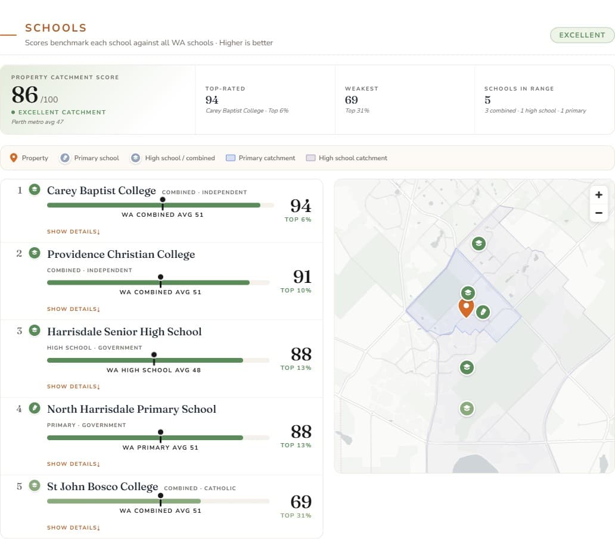Select the dark green school marker below the catchment area
Screen dimensions: 615x539
pyautogui.click(x=467, y=367)
